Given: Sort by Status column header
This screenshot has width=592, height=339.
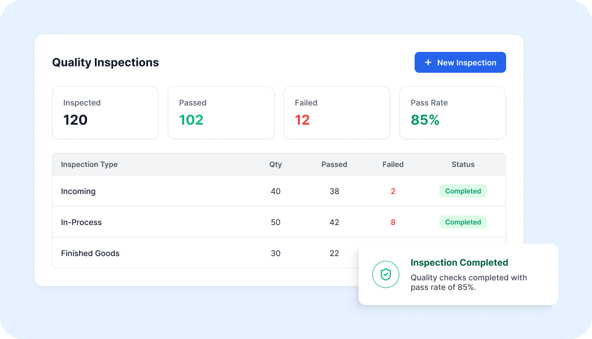Looking at the screenshot, I should point(463,164).
